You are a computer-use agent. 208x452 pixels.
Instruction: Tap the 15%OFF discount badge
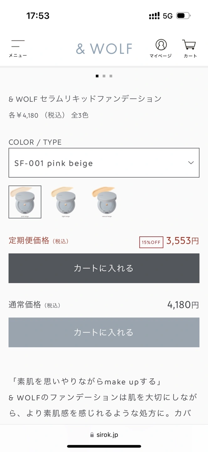pyautogui.click(x=151, y=242)
